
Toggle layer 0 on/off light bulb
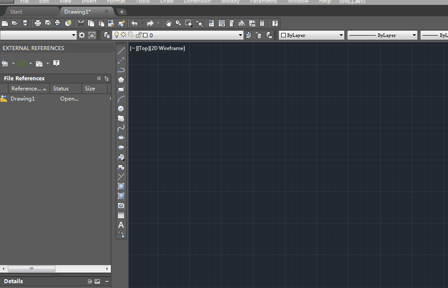pyautogui.click(x=117, y=35)
